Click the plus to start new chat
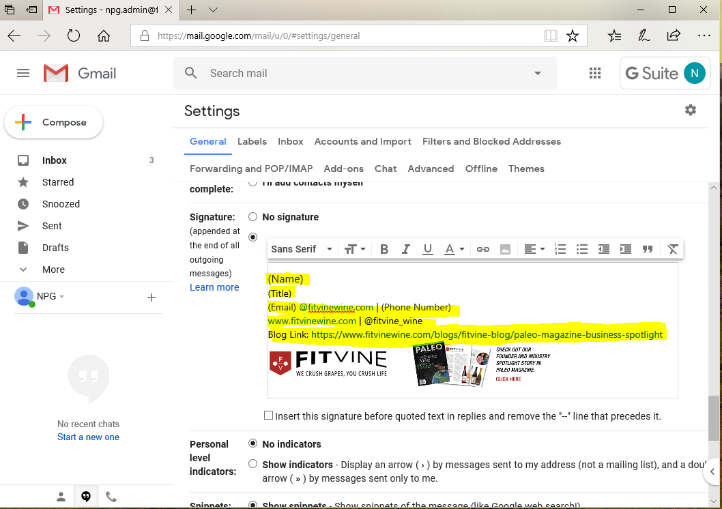The height and width of the screenshot is (509, 722). pyautogui.click(x=151, y=297)
